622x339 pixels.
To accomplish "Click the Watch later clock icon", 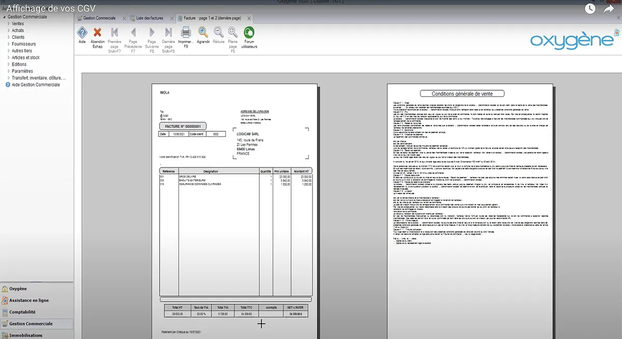I will tap(590, 8).
